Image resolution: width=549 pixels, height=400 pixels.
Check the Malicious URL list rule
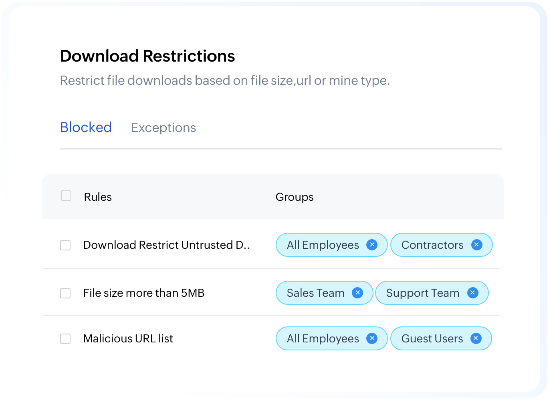click(x=65, y=339)
